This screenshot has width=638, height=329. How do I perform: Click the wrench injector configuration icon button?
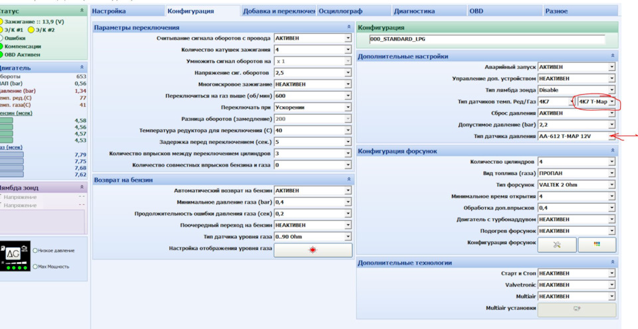click(557, 245)
